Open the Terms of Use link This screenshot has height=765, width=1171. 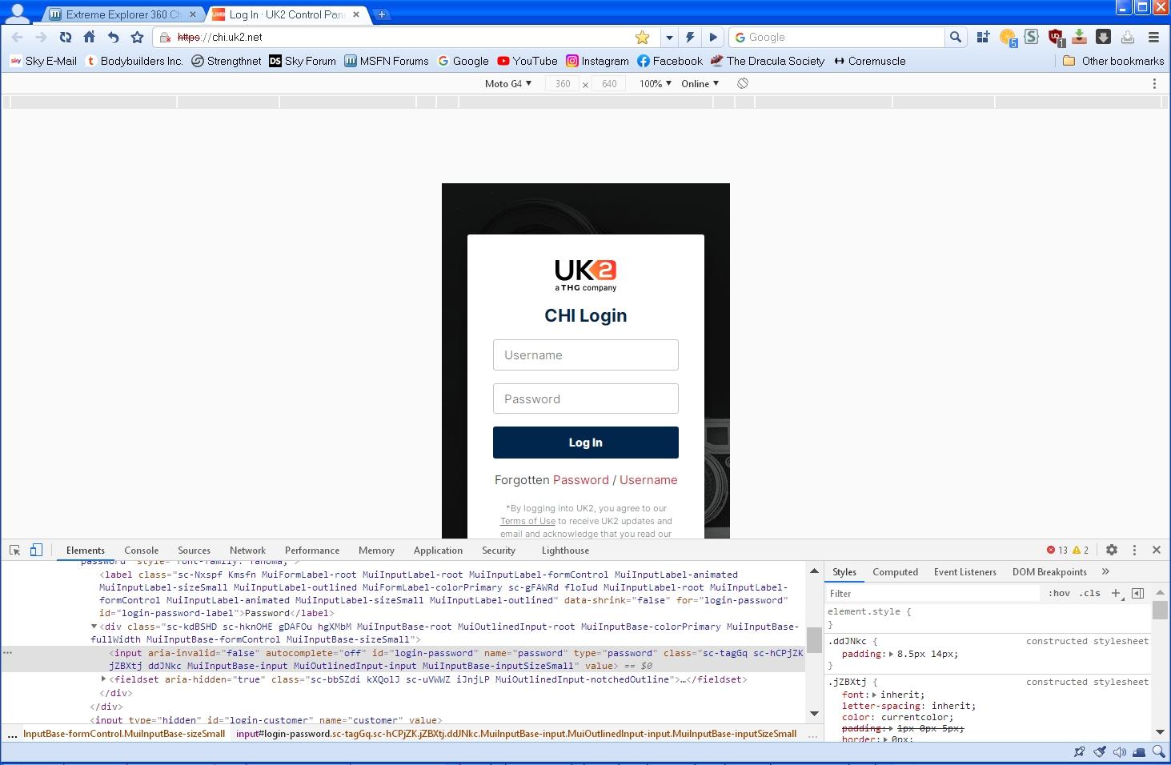[x=527, y=521]
